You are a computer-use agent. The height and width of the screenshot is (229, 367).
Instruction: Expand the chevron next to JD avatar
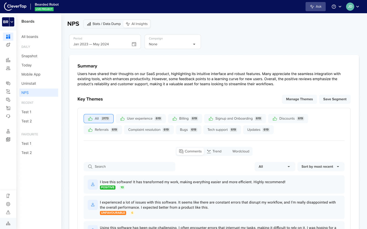pyautogui.click(x=358, y=7)
